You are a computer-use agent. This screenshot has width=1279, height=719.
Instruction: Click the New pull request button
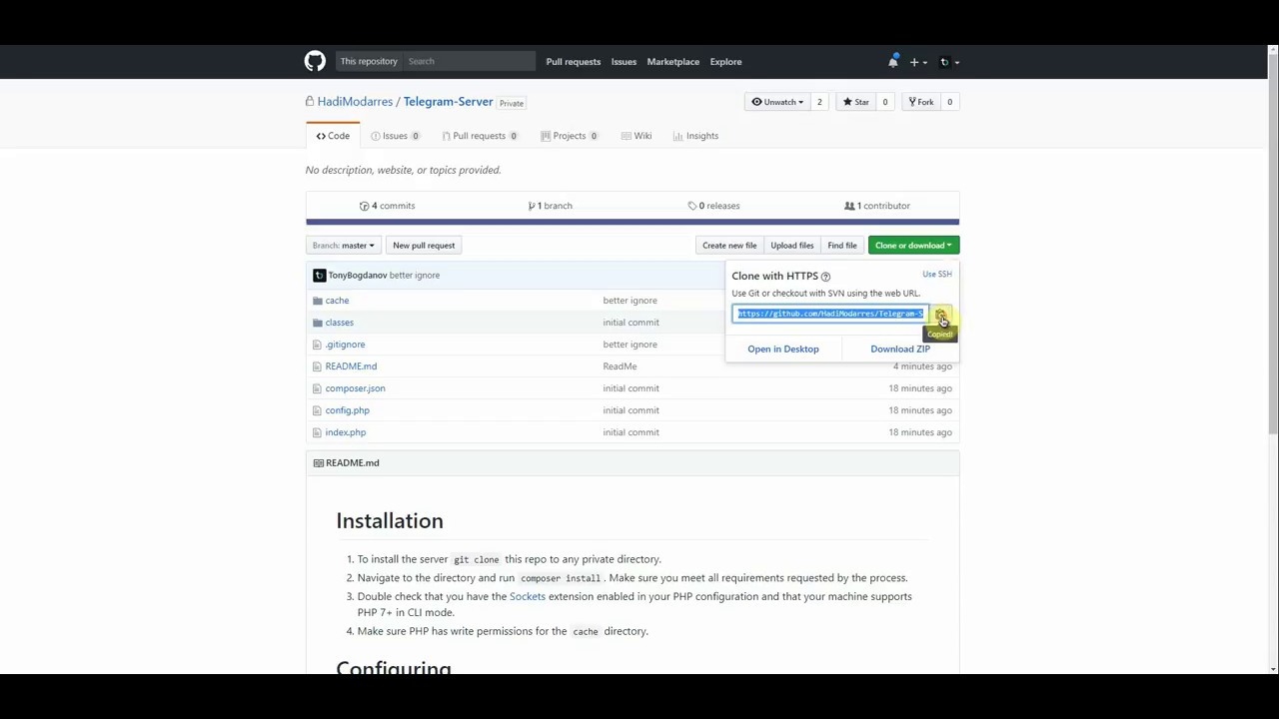pyautogui.click(x=424, y=246)
